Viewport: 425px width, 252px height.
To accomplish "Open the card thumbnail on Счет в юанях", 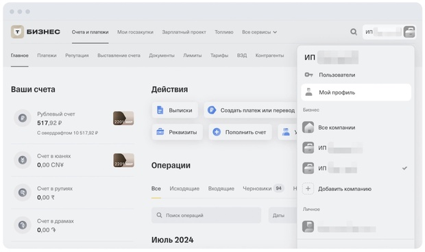I will [123, 160].
